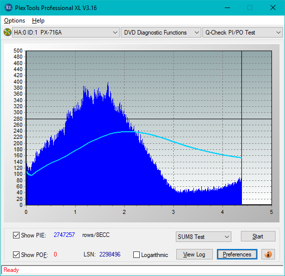Uncheck the Show POF checkbox

click(16, 255)
